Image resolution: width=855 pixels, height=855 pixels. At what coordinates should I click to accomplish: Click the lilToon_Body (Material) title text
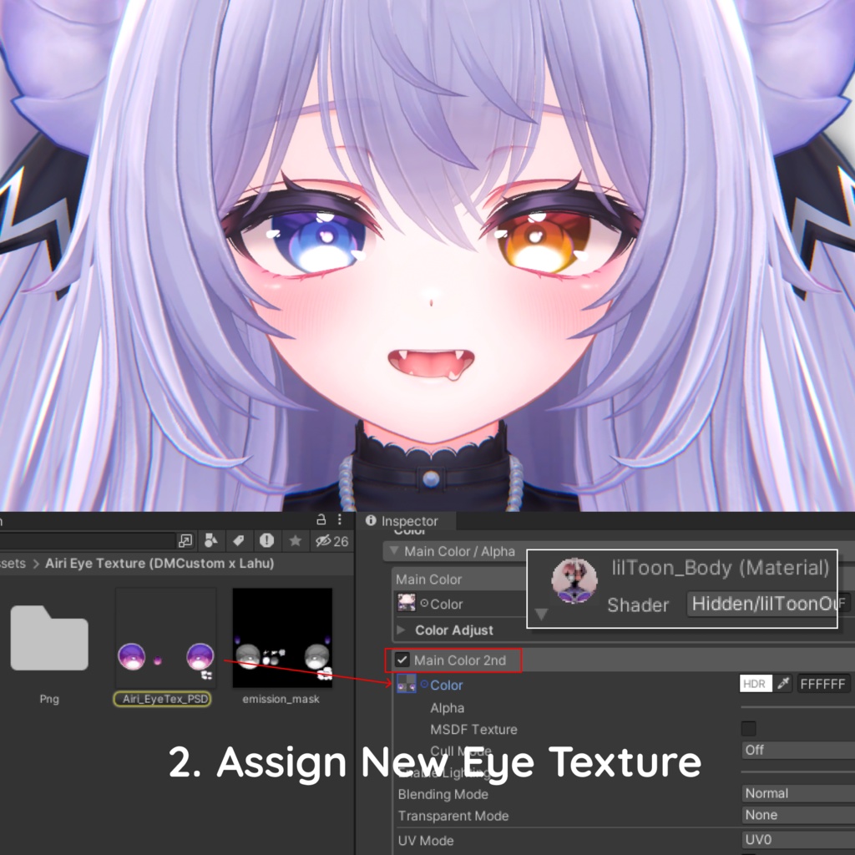(x=721, y=568)
